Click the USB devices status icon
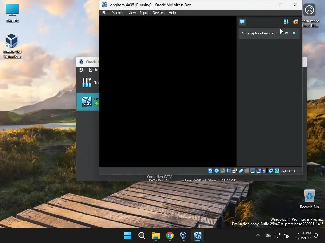The width and height of the screenshot is (325, 243). coord(241,171)
